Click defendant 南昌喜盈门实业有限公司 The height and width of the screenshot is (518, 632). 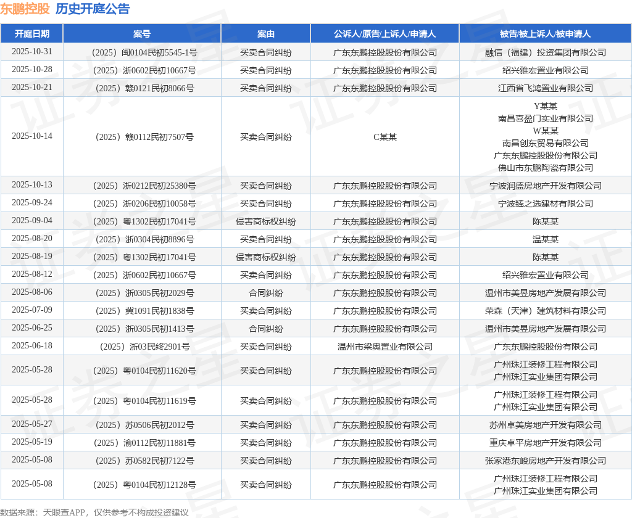[546, 118]
